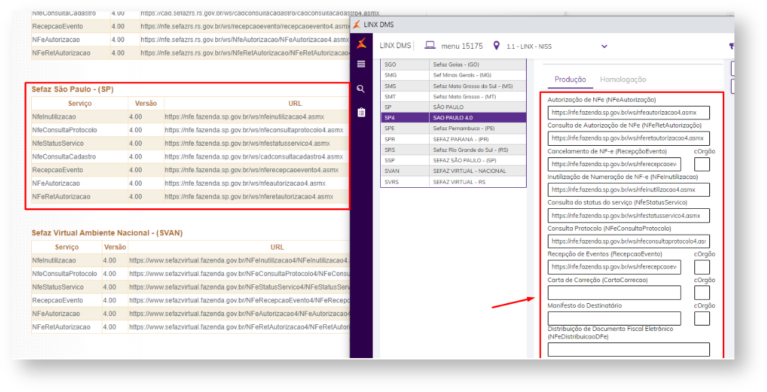The width and height of the screenshot is (767, 392).
Task: Select the SVRS SEFAZ VIRTUAL - RS row
Action: [x=453, y=182]
